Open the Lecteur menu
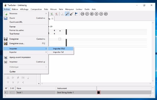This screenshot has height=100, width=157. (79, 9)
